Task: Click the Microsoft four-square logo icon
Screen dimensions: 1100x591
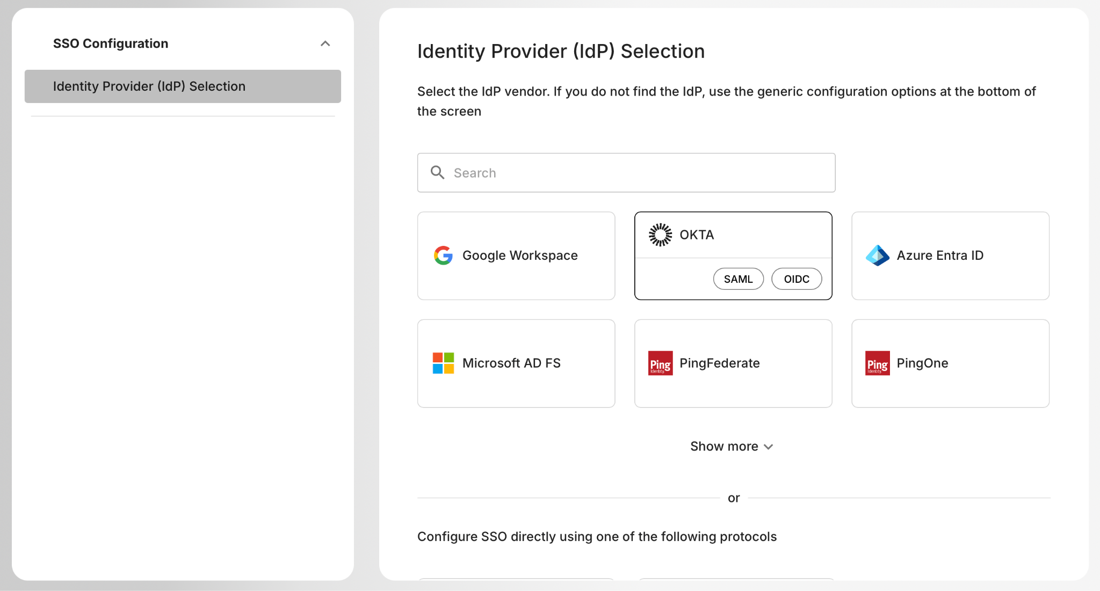Action: click(x=443, y=363)
